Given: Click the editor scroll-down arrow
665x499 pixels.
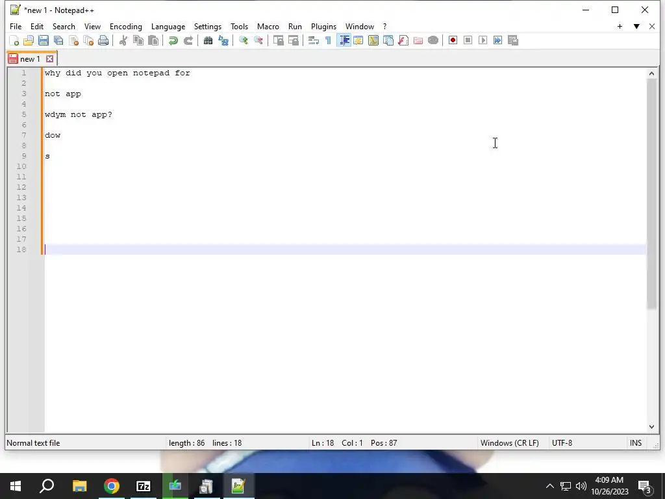Looking at the screenshot, I should [651, 427].
